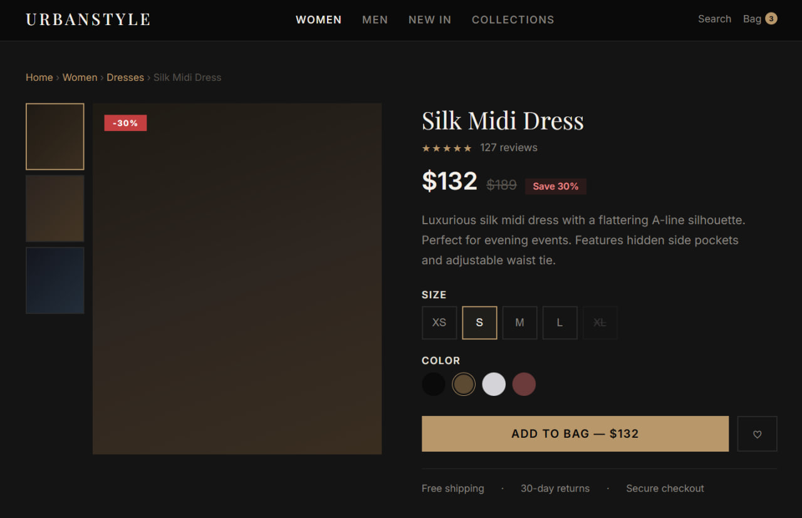Browse Collections in the top nav

[513, 20]
